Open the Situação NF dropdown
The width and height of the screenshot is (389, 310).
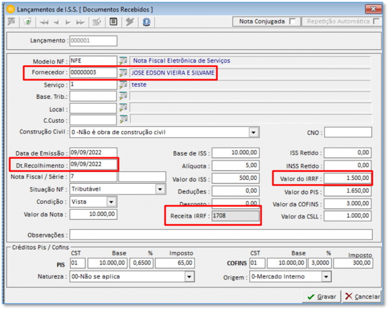pos(160,189)
